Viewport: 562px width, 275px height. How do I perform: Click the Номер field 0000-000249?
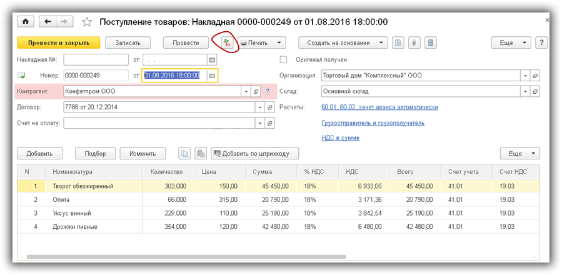tap(96, 76)
